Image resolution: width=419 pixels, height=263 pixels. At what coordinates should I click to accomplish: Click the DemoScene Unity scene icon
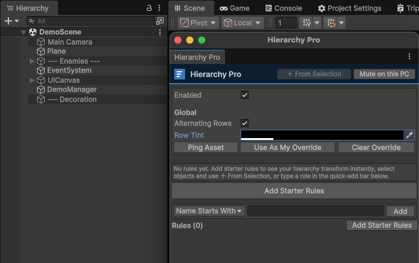coord(33,32)
